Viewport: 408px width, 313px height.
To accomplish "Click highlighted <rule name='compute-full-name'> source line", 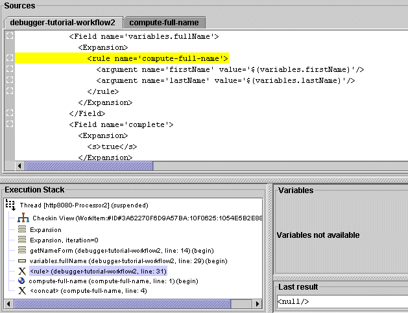I will tap(158, 58).
